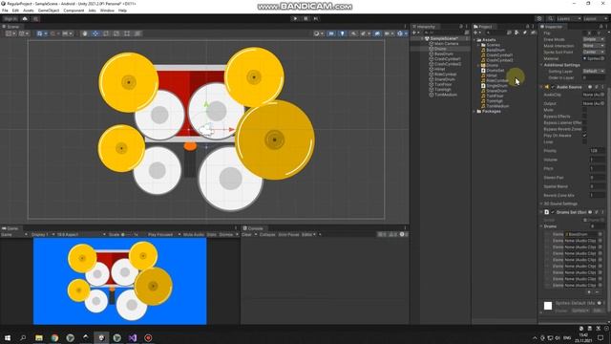Open Windows Start menu

8,337
